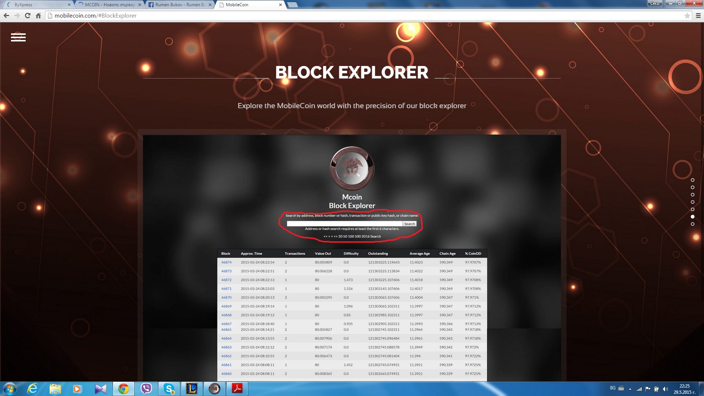This screenshot has width=704, height=396.
Task: Open block 46860
Action: 226,374
